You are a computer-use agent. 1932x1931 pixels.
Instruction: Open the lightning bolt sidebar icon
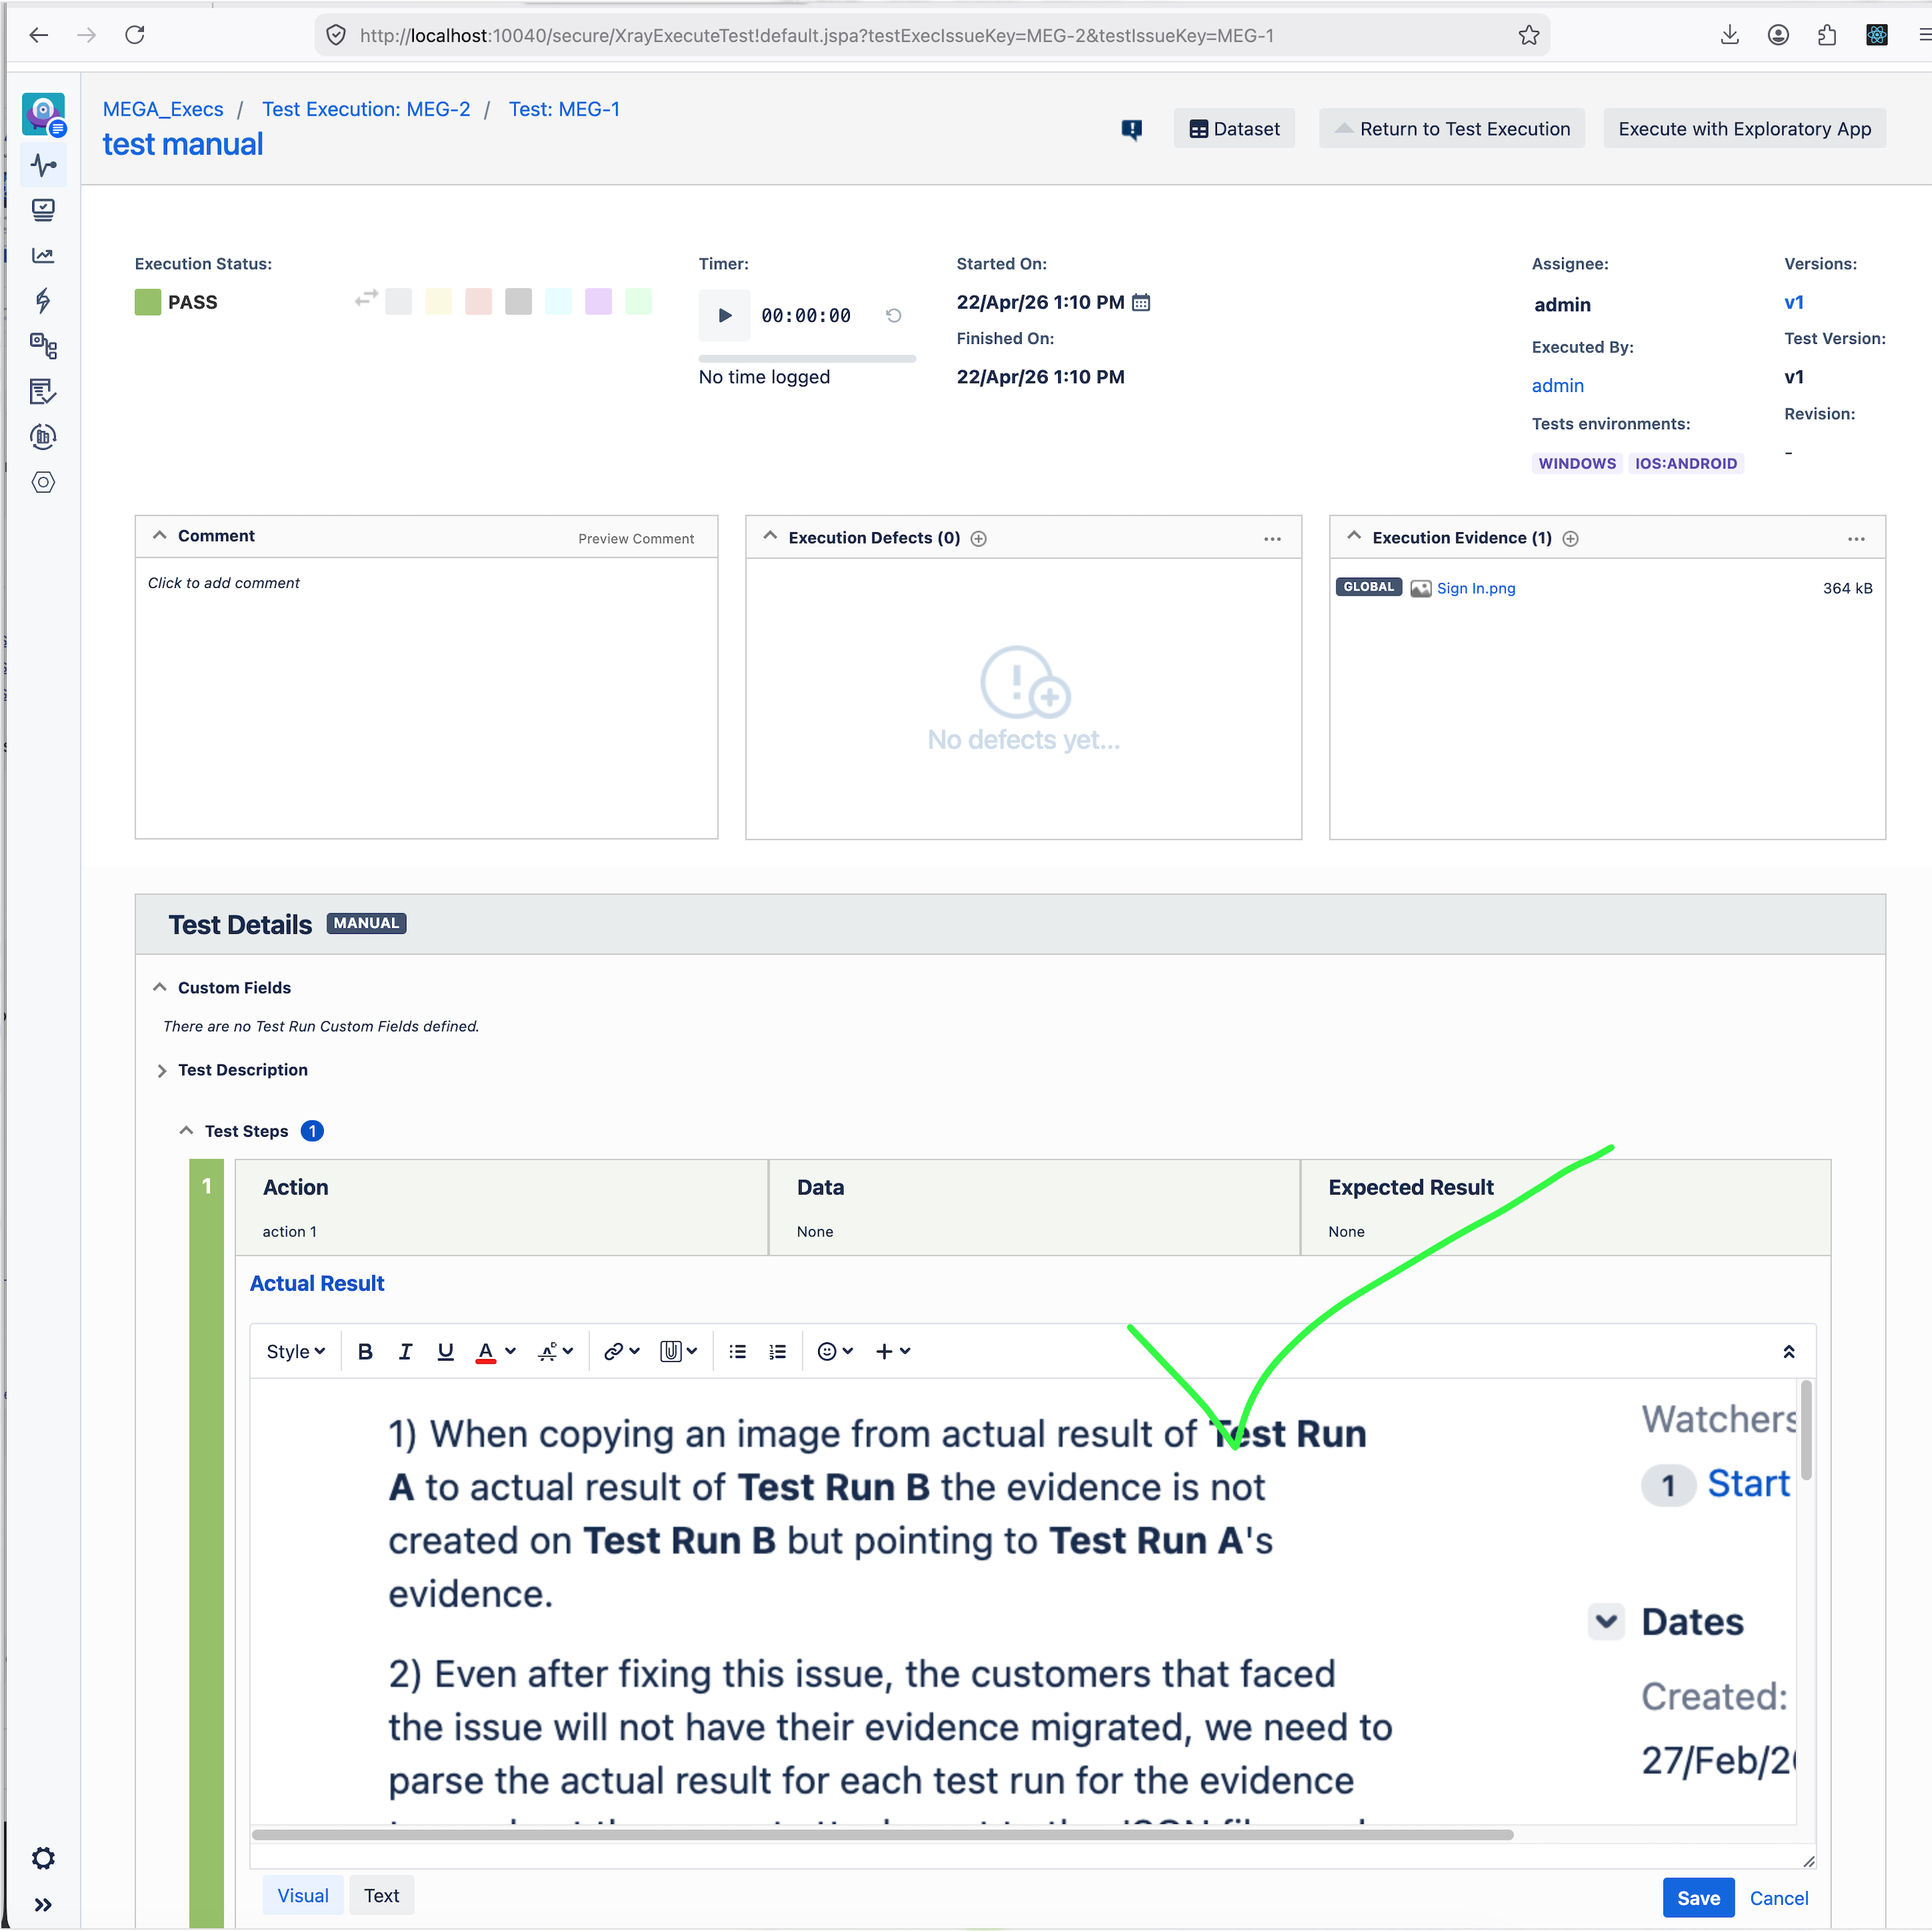[43, 301]
